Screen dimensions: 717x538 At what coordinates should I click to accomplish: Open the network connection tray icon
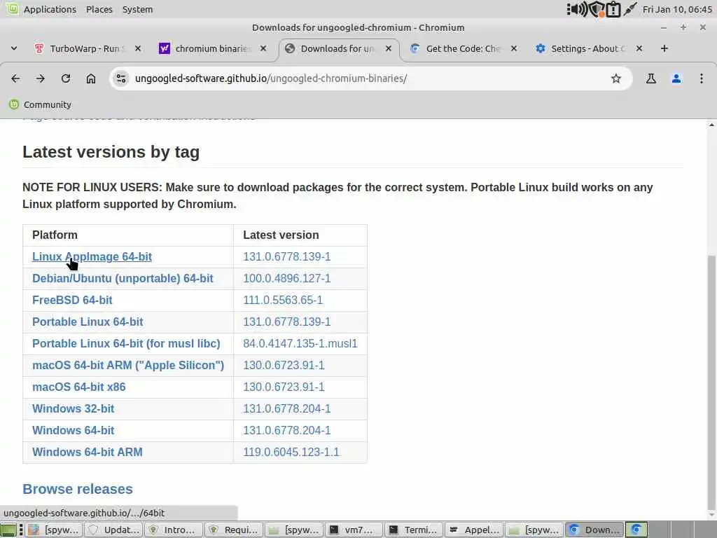(630, 9)
